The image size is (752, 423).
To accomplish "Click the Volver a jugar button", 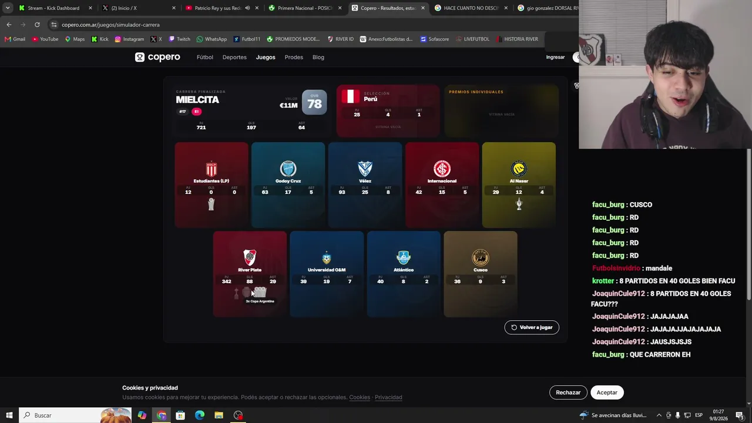I will [x=532, y=327].
